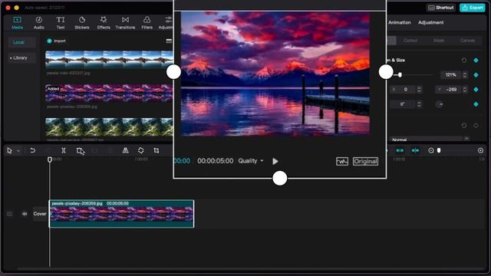
Task: Click the Export button
Action: pyautogui.click(x=473, y=8)
